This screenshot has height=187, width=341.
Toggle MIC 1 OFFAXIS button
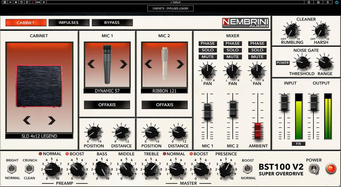[x=107, y=105]
